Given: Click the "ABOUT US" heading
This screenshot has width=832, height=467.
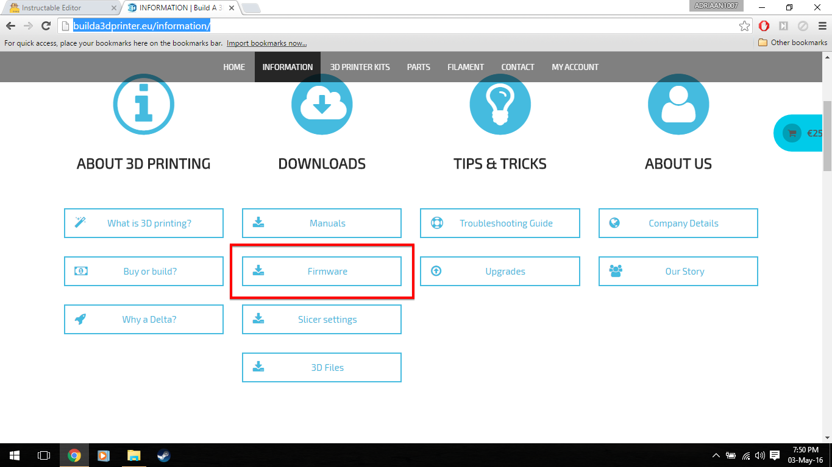Looking at the screenshot, I should click(678, 164).
